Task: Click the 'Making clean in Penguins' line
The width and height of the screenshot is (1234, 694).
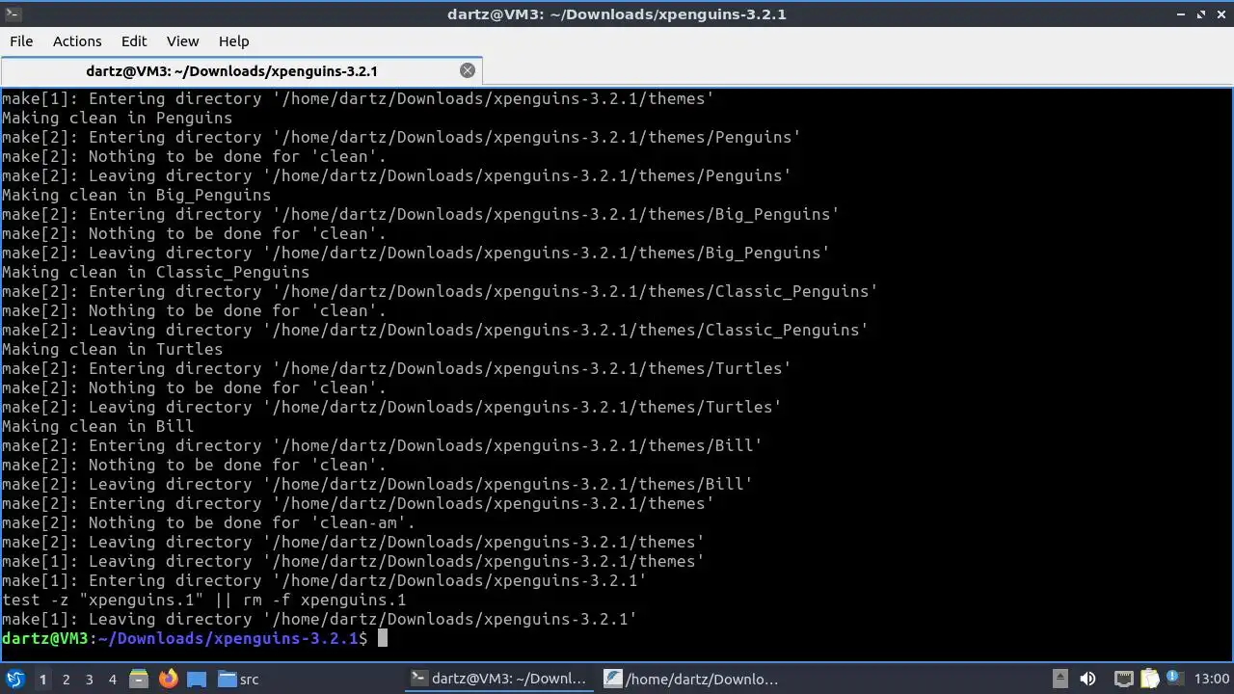Action: tap(117, 118)
